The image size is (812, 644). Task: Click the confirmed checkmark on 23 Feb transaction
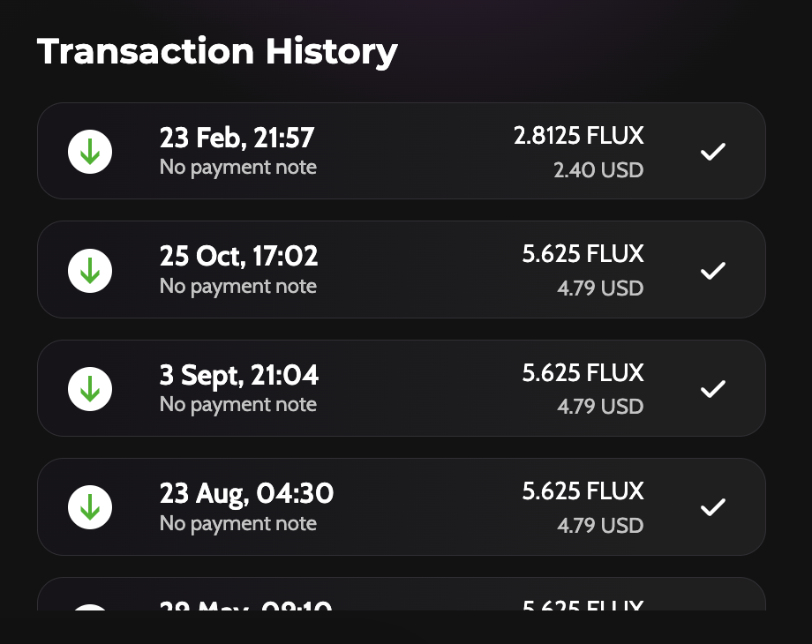(713, 152)
